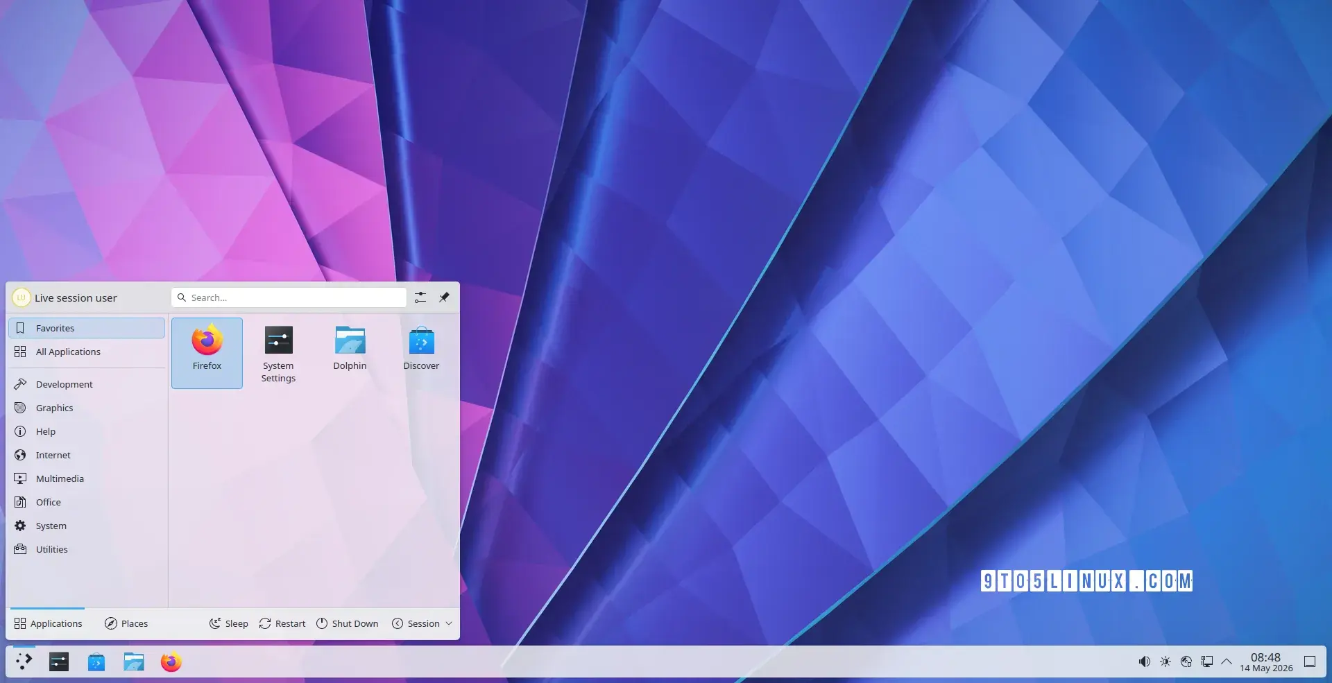Select the All Applications category
The width and height of the screenshot is (1332, 683).
point(87,352)
